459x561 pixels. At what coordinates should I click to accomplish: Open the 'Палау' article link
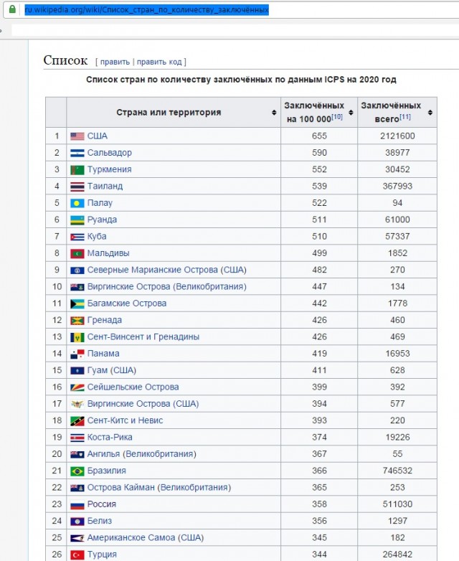pyautogui.click(x=100, y=203)
